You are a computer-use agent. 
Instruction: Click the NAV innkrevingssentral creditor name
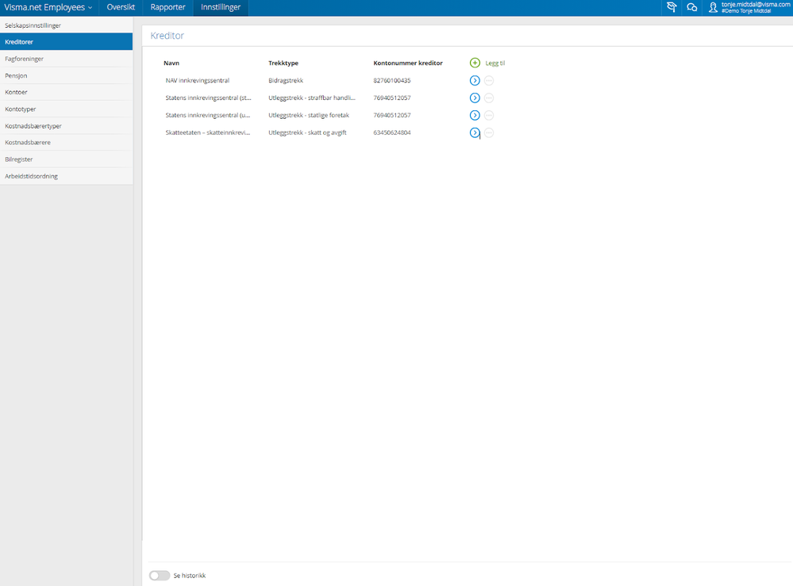click(197, 80)
